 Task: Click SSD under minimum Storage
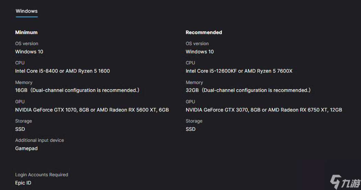tap(20, 129)
